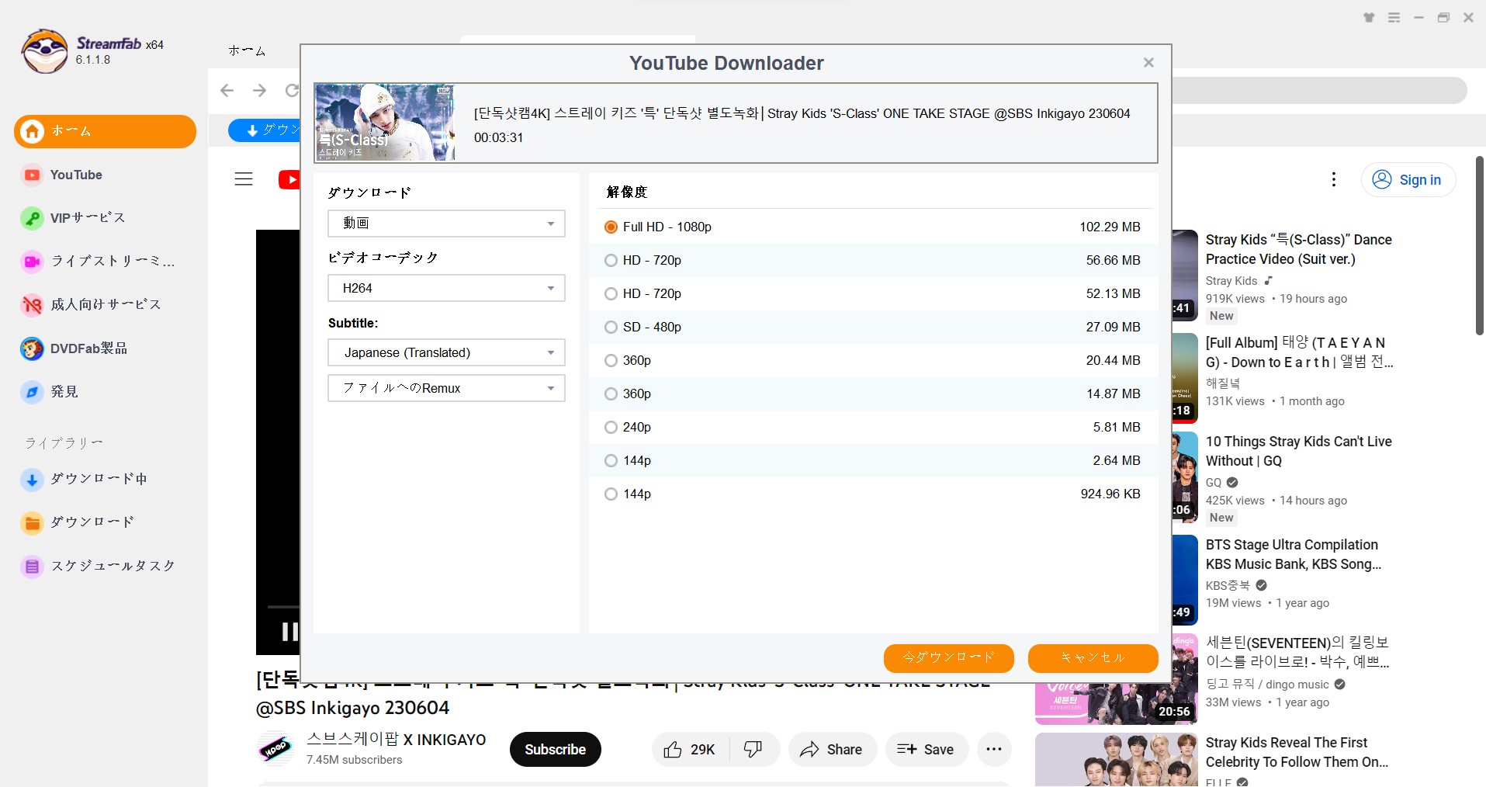Screen dimensions: 1486x787
Task: Like the video (29K thumbs up)
Action: 689,749
